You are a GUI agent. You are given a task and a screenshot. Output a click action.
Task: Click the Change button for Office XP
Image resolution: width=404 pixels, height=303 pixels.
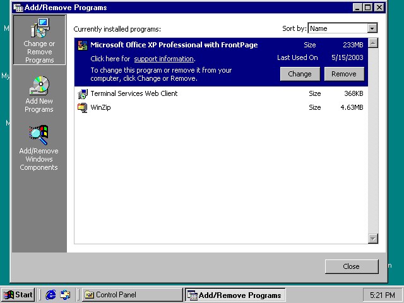[x=300, y=74]
